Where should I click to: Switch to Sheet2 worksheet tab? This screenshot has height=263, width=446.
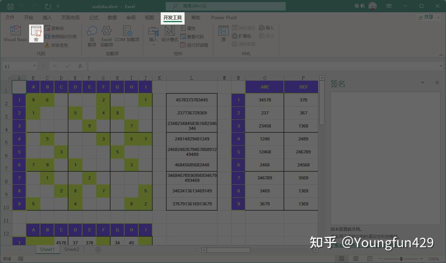(x=71, y=249)
